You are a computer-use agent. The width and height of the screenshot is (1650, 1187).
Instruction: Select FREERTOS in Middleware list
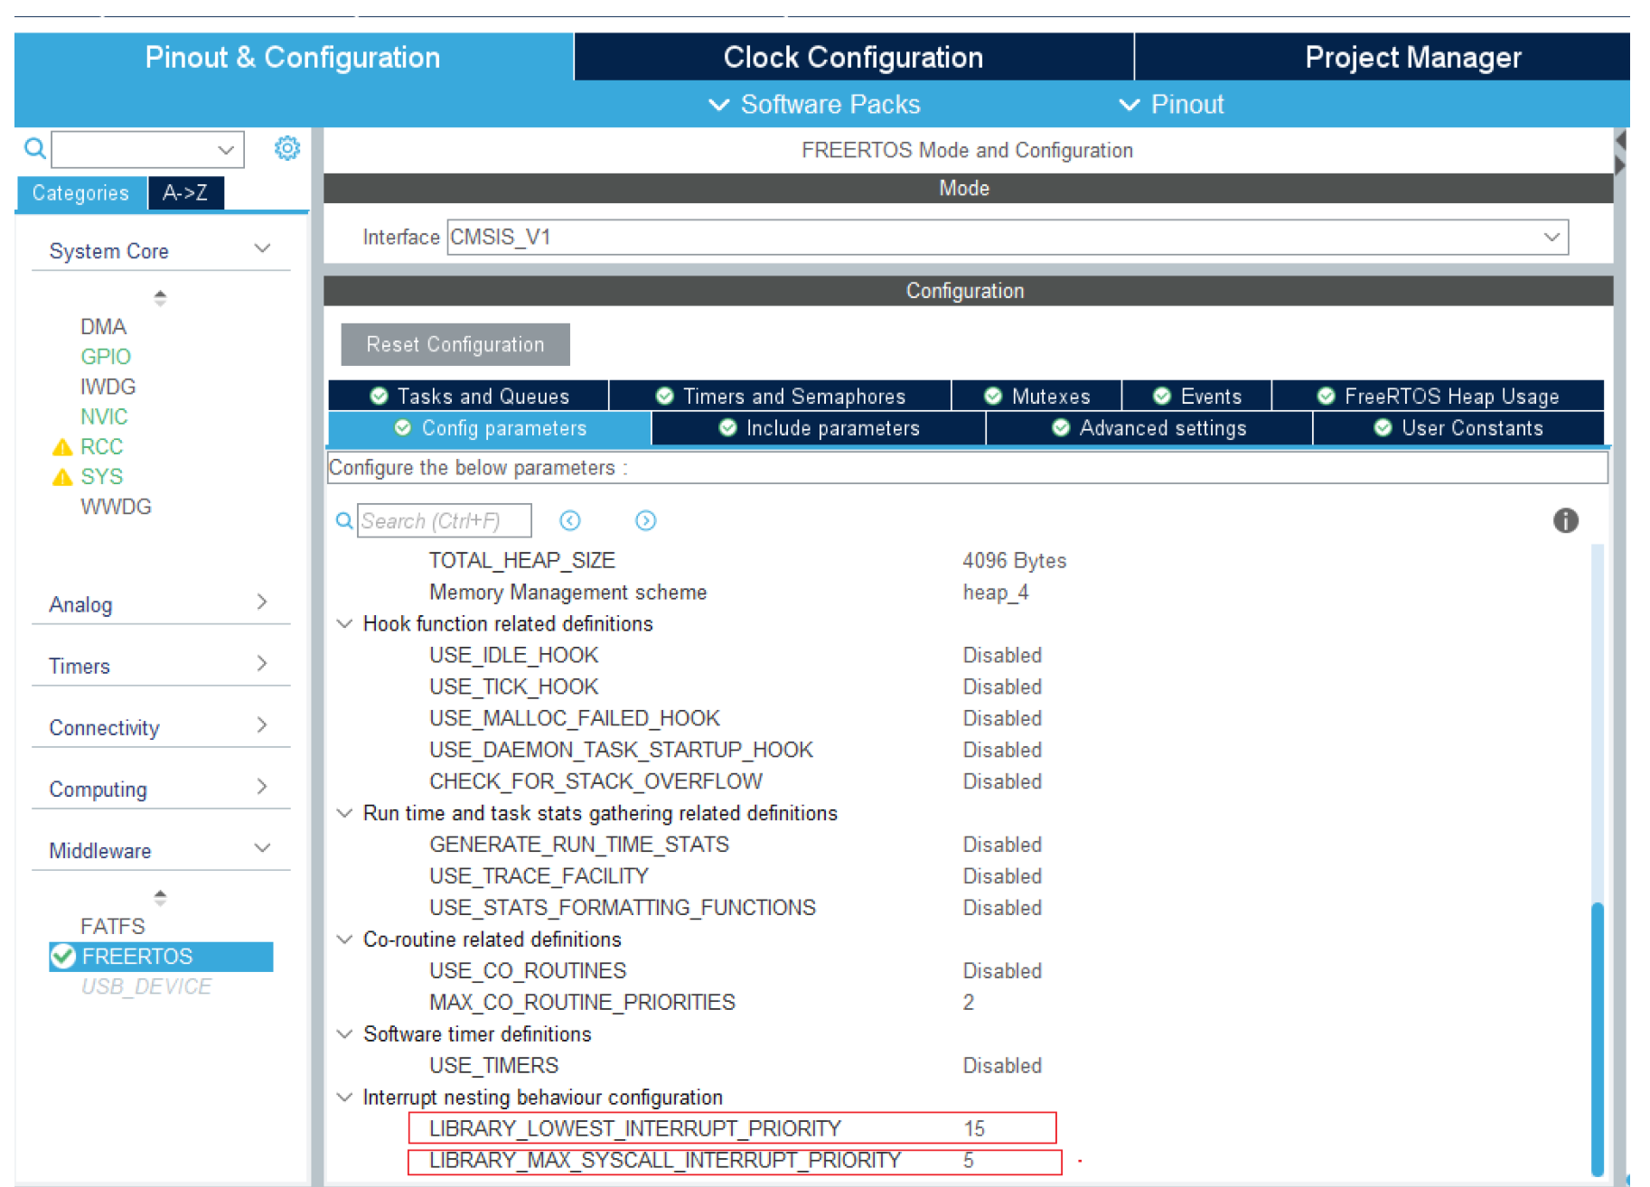[x=161, y=956]
